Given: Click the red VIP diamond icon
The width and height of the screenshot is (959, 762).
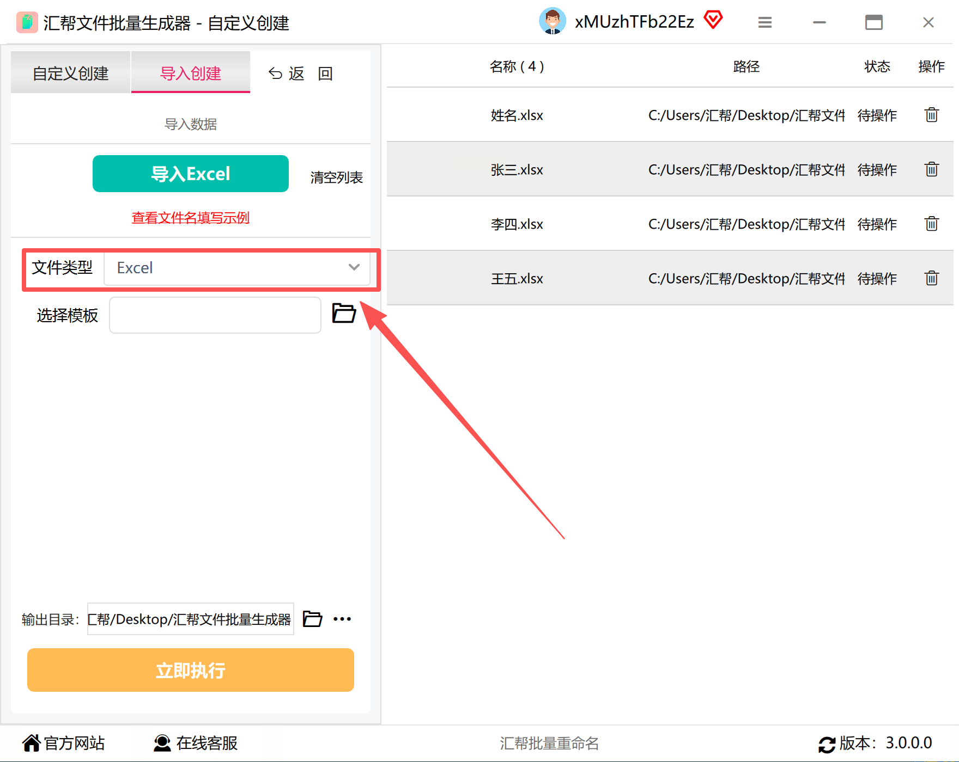Looking at the screenshot, I should click(x=713, y=20).
